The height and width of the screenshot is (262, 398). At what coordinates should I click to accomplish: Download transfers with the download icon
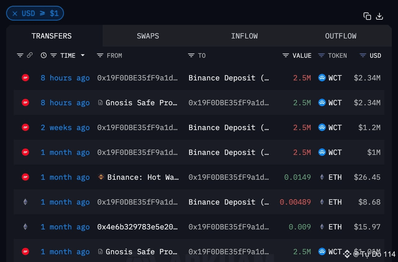[x=379, y=16]
